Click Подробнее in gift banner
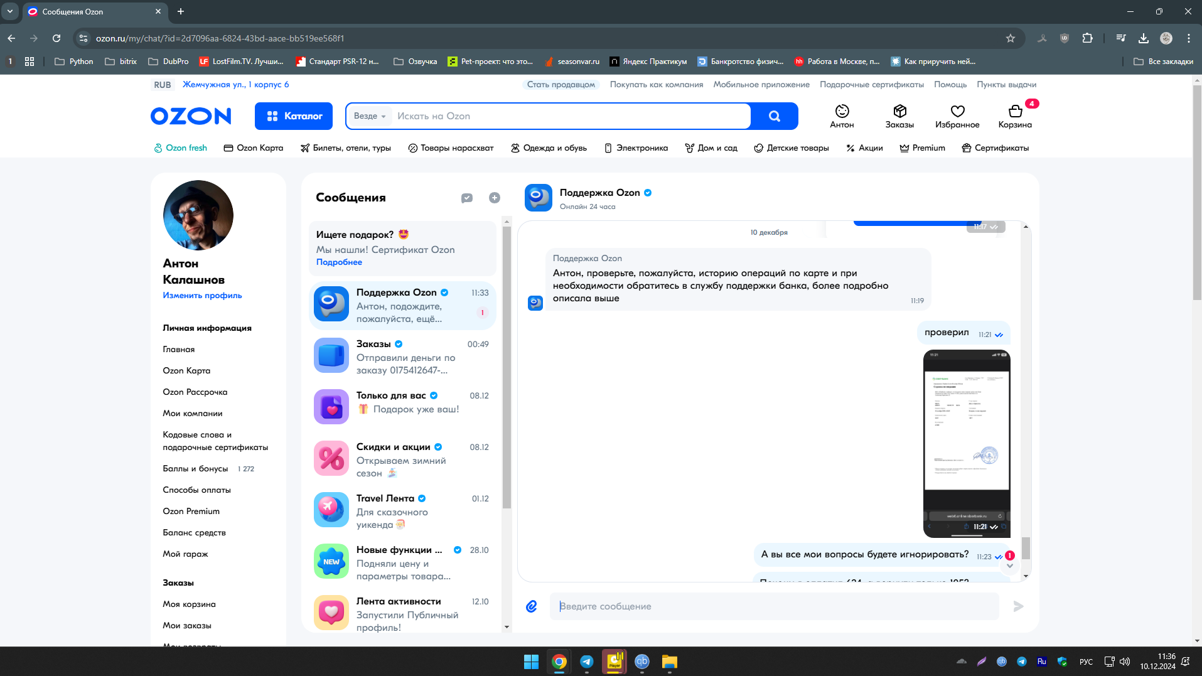 coord(339,262)
